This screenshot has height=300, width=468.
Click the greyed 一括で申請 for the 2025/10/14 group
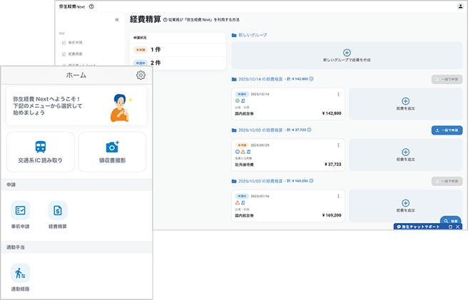[447, 79]
